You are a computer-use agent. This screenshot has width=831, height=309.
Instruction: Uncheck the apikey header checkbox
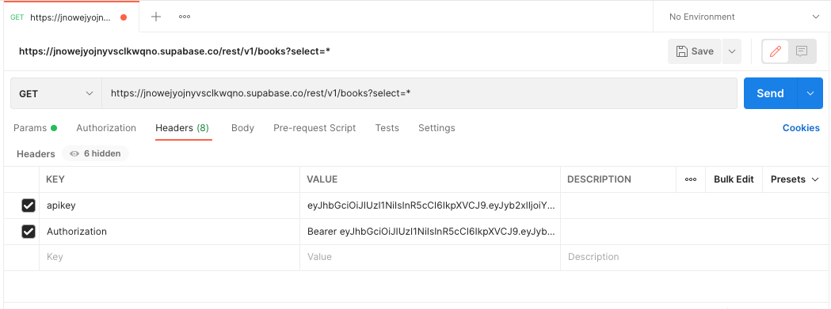point(28,205)
